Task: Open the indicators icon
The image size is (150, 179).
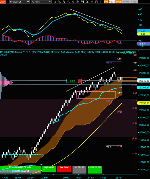Action: tap(92, 2)
